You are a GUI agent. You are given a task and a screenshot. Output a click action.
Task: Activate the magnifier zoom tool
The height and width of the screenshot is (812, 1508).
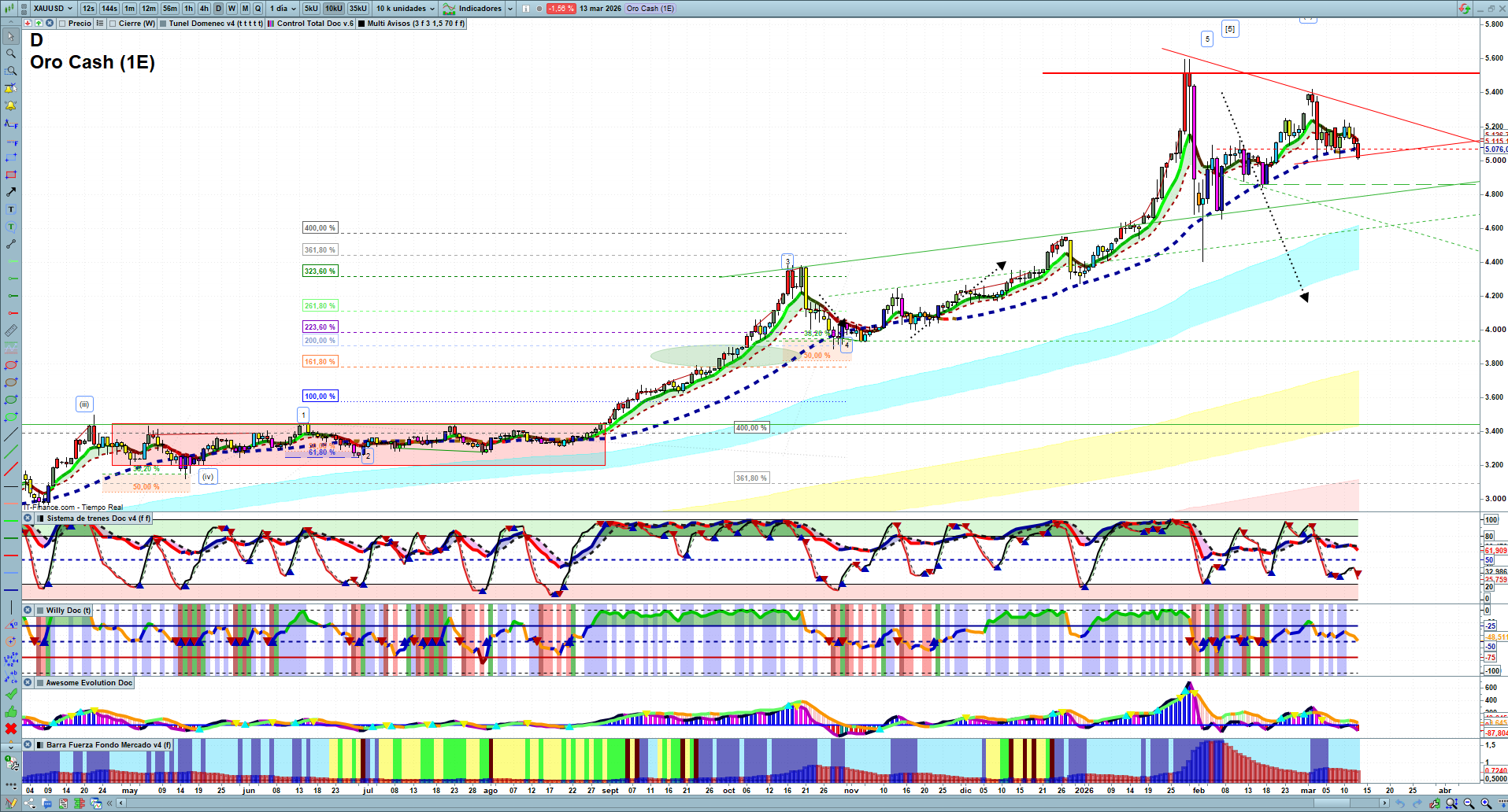point(11,54)
